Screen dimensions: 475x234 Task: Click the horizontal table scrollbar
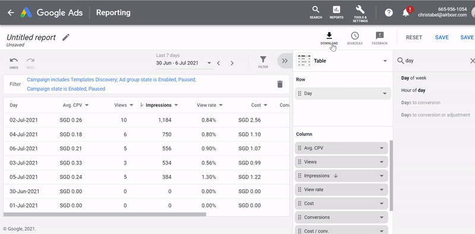click(x=105, y=214)
